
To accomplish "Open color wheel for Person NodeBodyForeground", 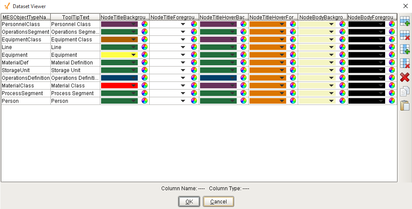I will click(x=392, y=101).
